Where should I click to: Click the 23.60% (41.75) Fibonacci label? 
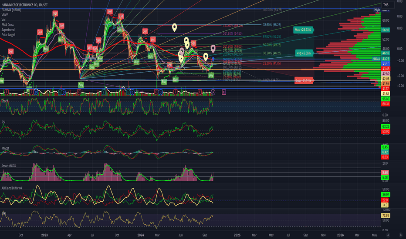pos(272,63)
